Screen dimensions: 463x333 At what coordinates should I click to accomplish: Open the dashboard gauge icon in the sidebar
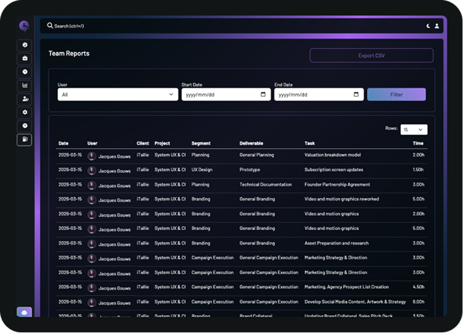click(x=25, y=45)
